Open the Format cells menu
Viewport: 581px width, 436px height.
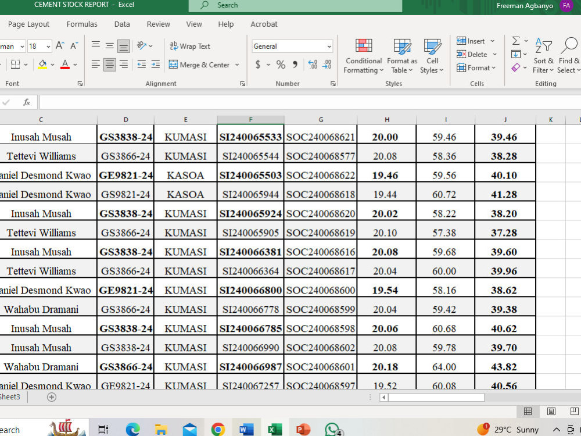476,67
